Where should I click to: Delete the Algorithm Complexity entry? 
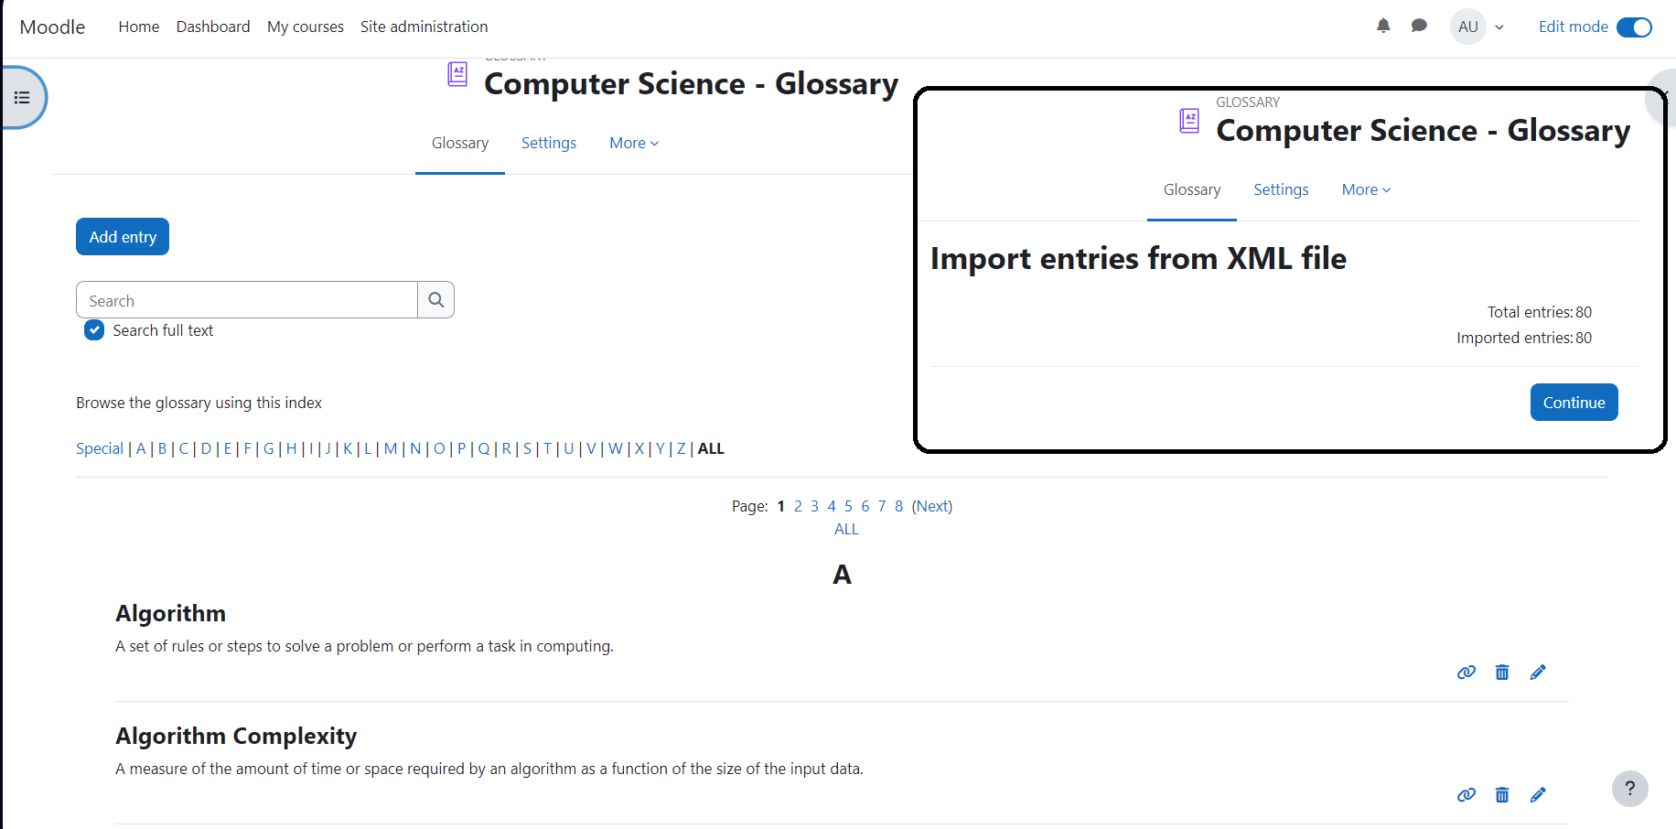click(1502, 794)
